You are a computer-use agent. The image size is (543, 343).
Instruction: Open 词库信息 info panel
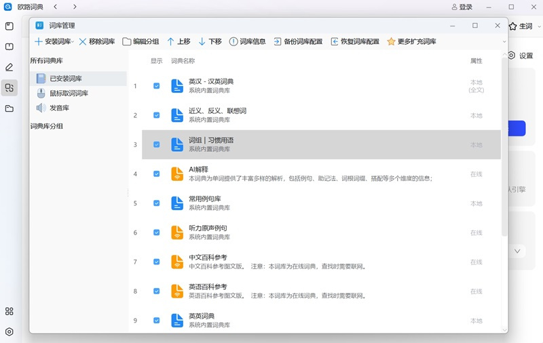pyautogui.click(x=247, y=41)
